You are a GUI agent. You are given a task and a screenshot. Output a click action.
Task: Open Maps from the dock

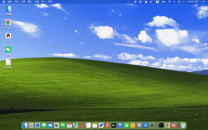(76, 125)
